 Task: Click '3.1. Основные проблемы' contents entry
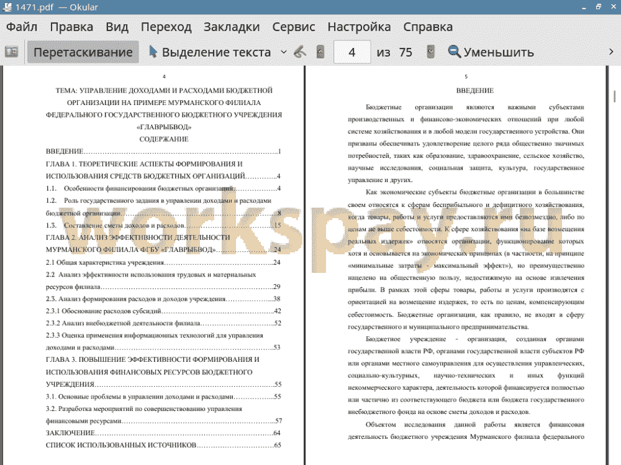(x=163, y=397)
